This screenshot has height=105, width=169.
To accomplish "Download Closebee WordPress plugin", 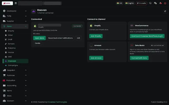I will [x=147, y=36].
